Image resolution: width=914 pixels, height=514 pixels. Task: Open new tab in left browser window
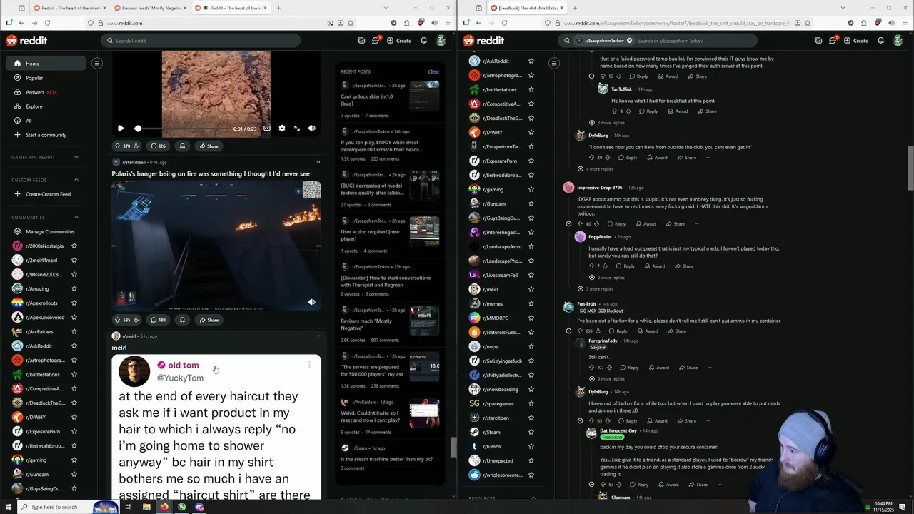[278, 8]
